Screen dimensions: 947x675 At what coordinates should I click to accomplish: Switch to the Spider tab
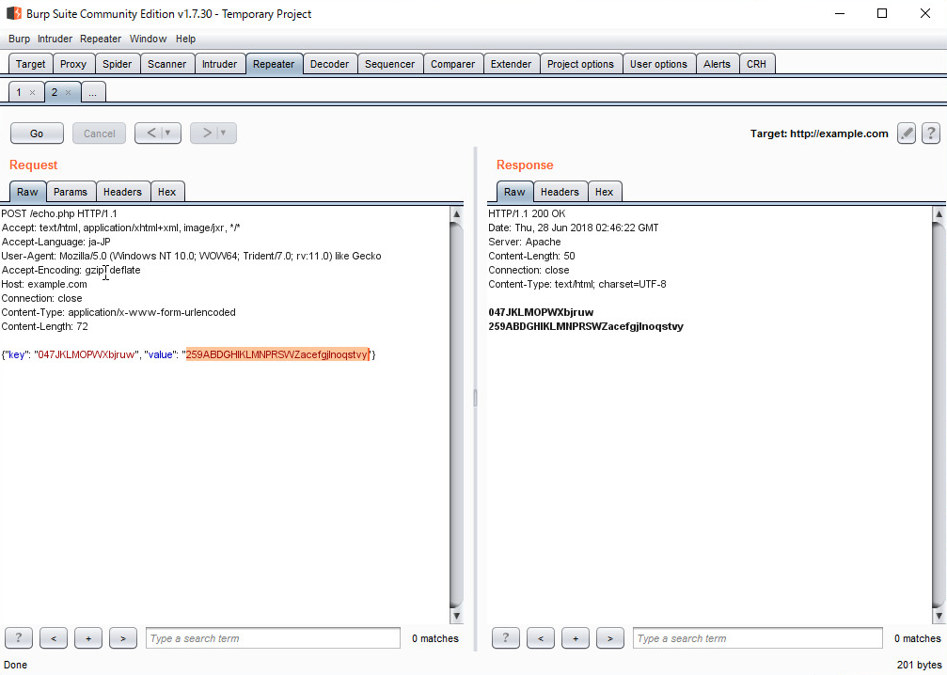(x=118, y=64)
